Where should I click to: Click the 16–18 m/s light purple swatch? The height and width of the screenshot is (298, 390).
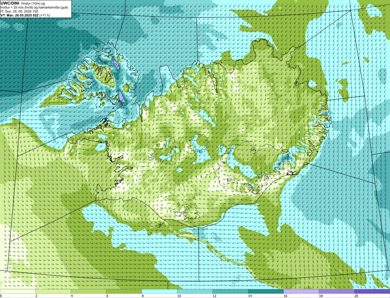pyautogui.click(x=301, y=291)
